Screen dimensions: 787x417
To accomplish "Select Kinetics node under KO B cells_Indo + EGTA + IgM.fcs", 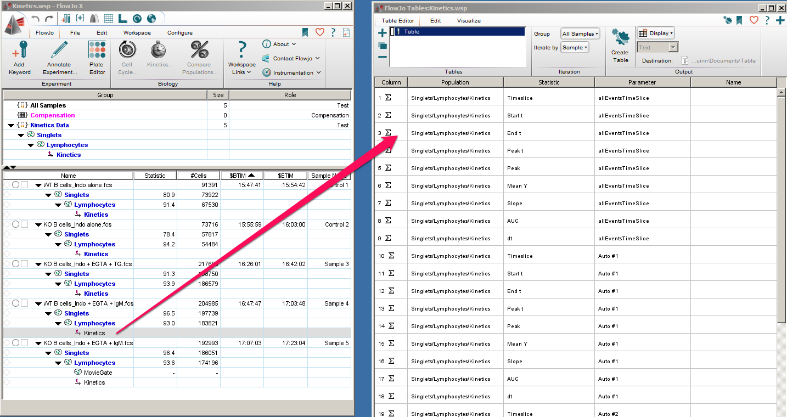I will point(94,382).
